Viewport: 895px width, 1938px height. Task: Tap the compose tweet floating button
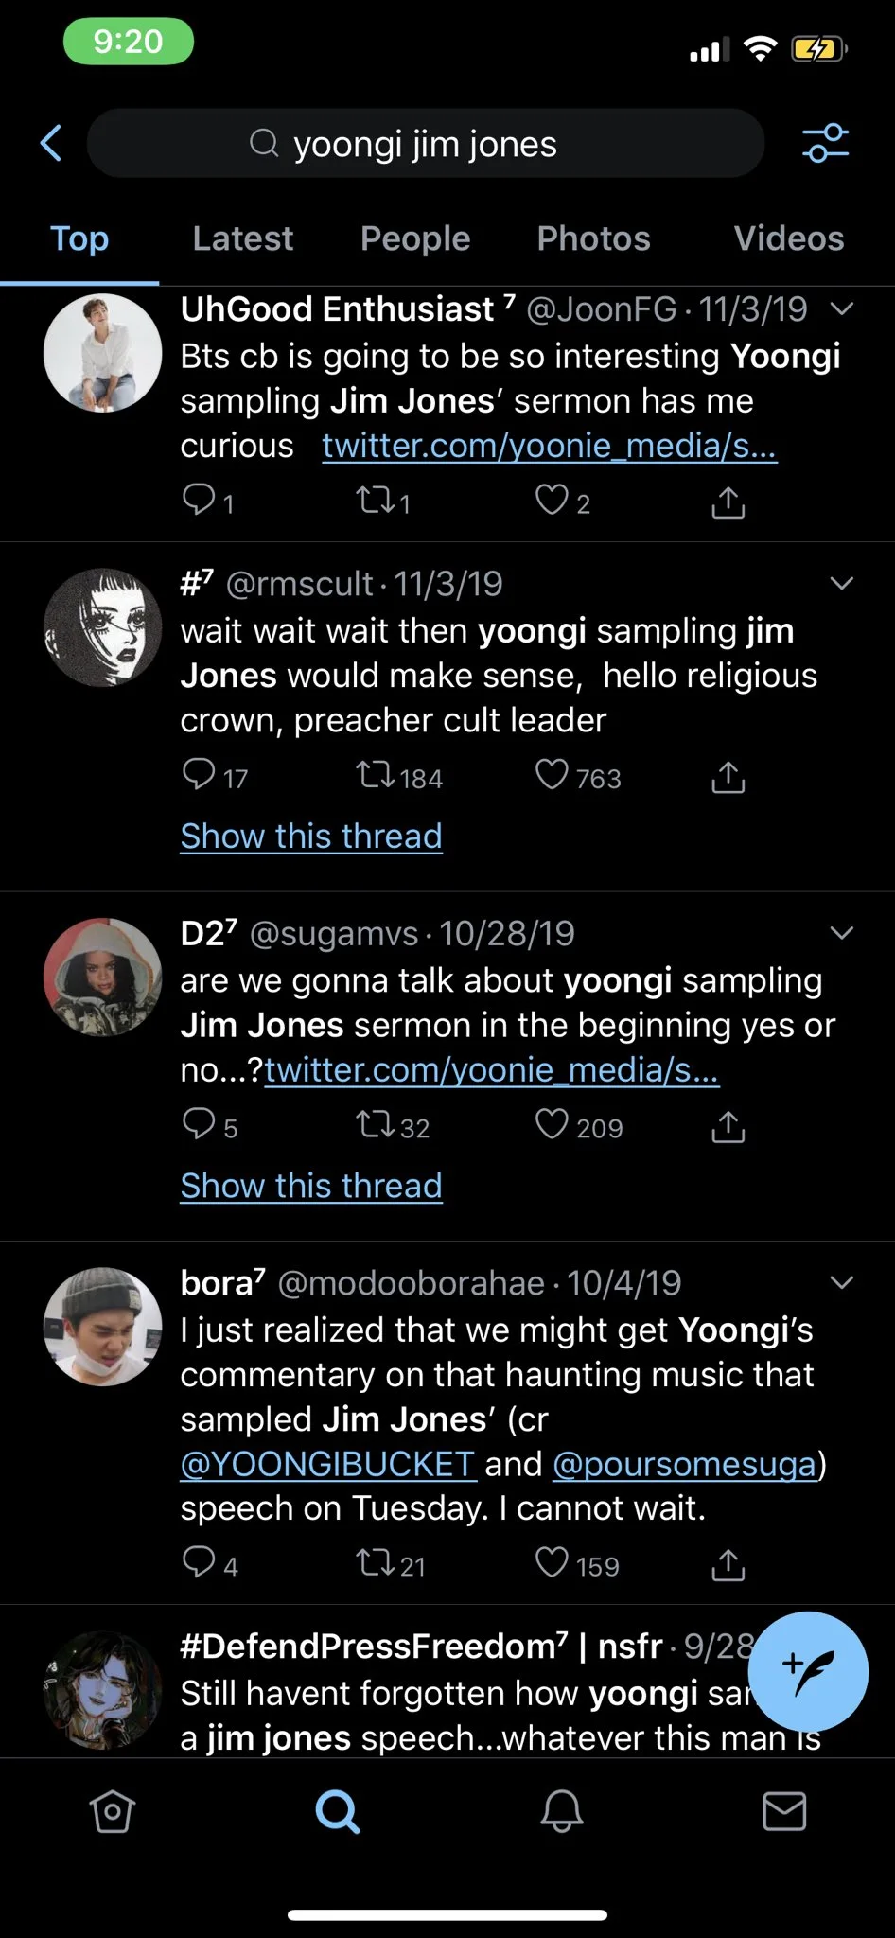814,1672
